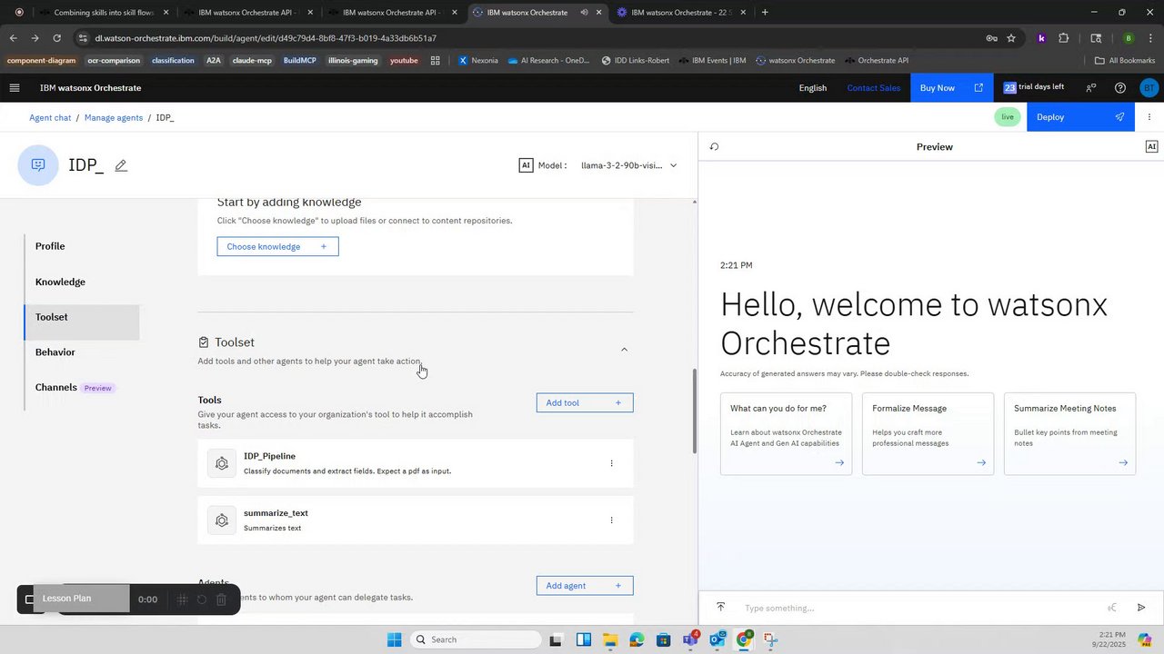Select the What can you do for me? card

pos(786,434)
